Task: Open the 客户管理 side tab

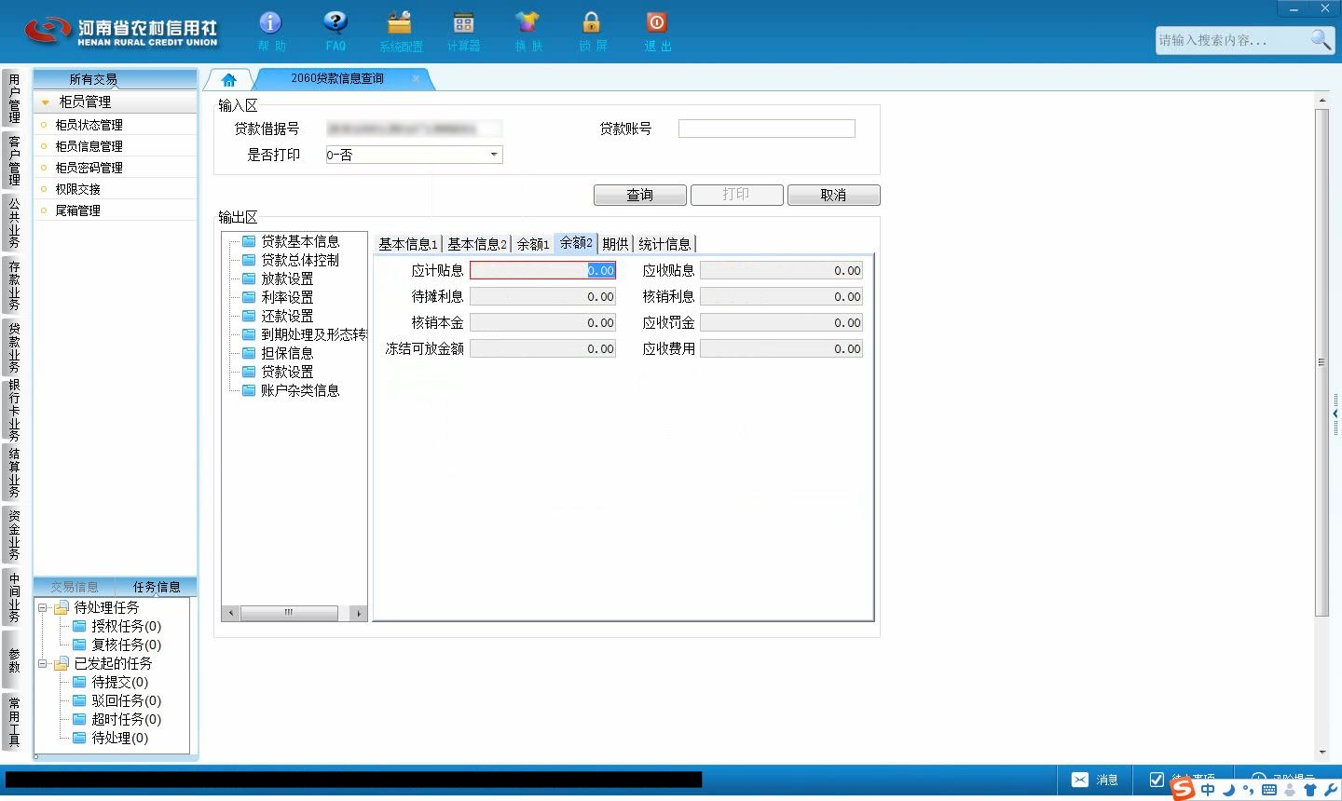Action: pyautogui.click(x=14, y=160)
